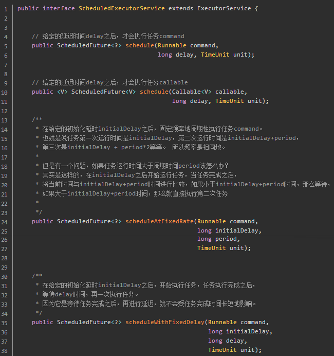
Task: Click 'scheduleWithFixedDelay' method name
Action: click(x=165, y=322)
